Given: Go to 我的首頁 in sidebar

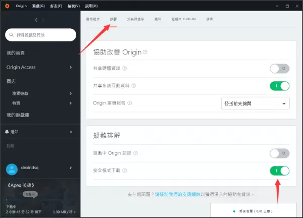Looking at the screenshot, I should (x=16, y=53).
